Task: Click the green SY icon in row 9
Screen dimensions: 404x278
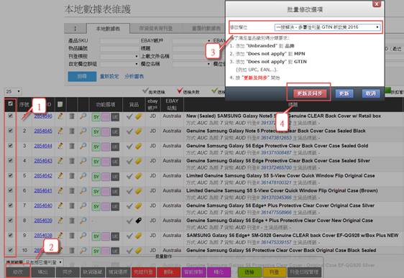Action: (96, 236)
